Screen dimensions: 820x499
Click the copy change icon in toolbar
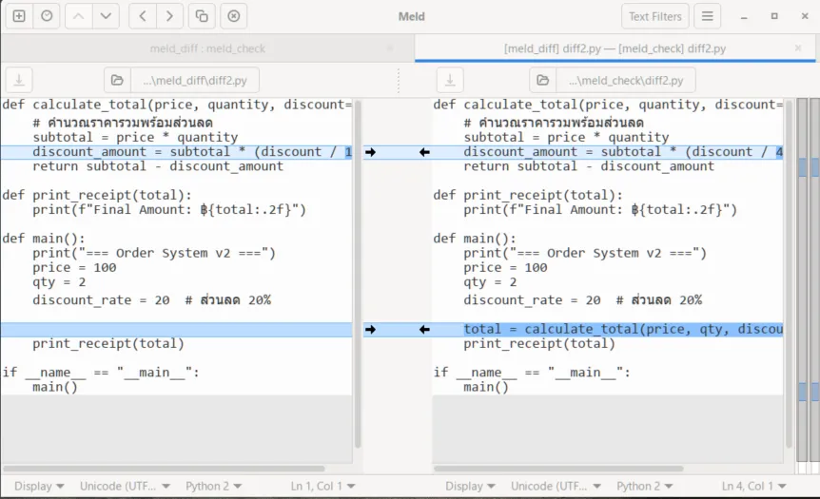[x=202, y=16]
